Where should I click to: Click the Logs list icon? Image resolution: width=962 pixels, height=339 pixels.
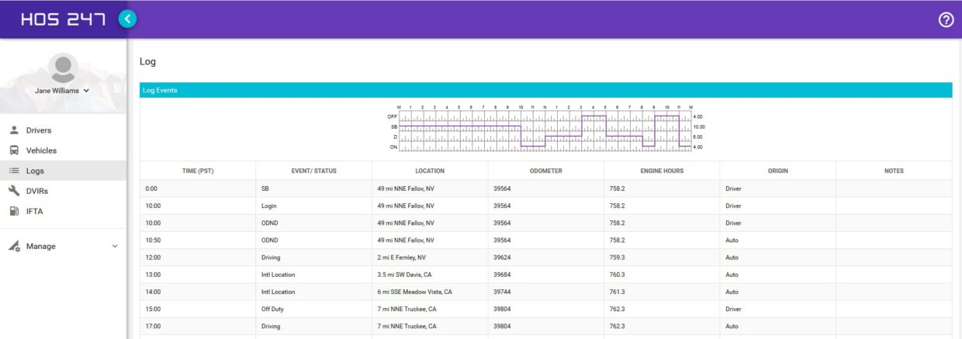pos(14,171)
